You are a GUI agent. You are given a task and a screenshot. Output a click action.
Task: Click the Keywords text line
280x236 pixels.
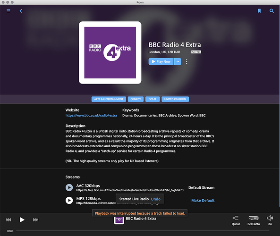coord(164,116)
